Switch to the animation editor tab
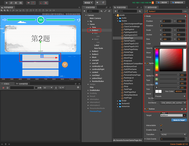 click(x=22, y=84)
